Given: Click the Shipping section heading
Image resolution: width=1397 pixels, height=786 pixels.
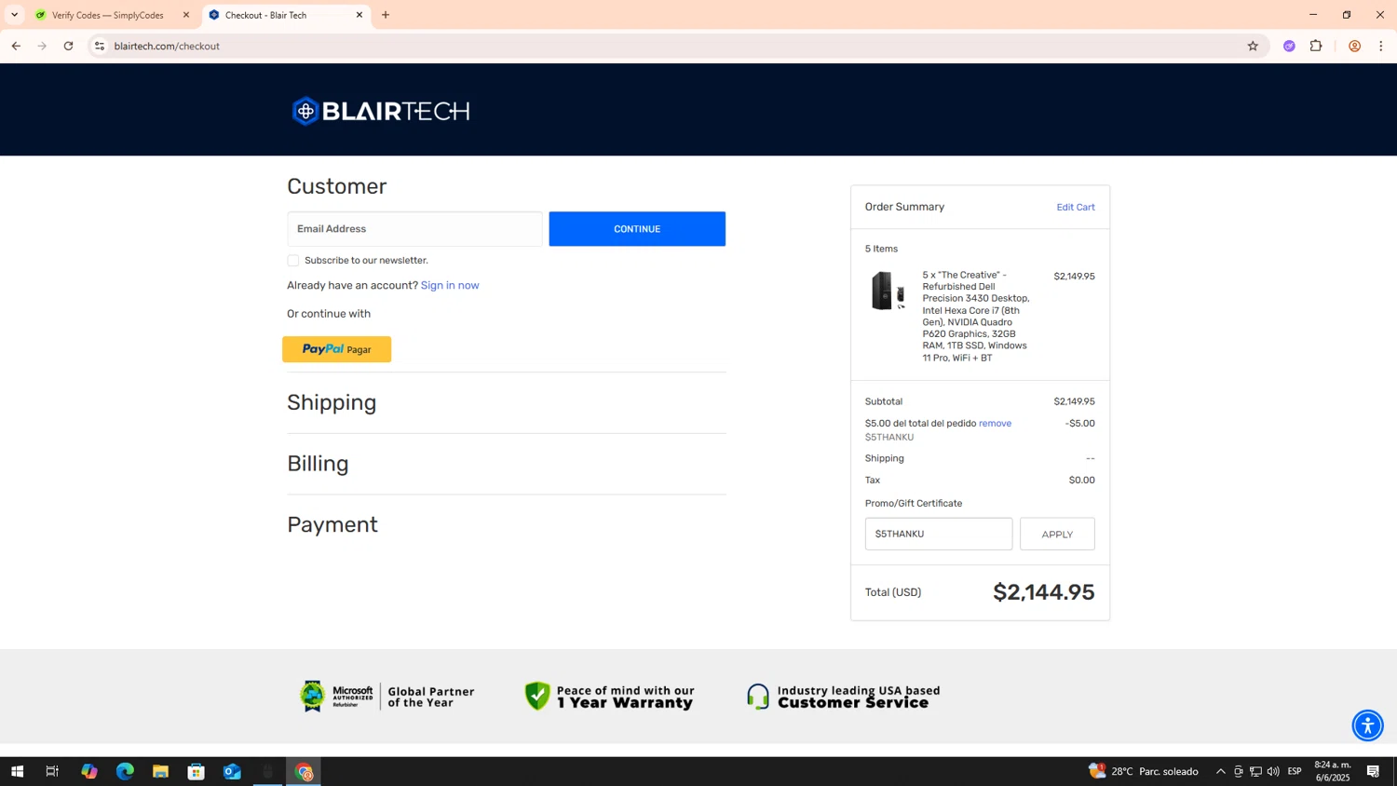Looking at the screenshot, I should (332, 402).
